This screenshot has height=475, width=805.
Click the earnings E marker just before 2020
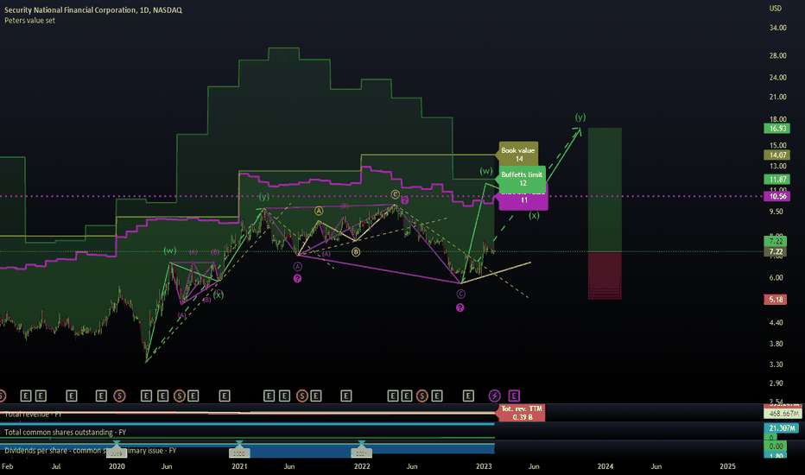[x=101, y=396]
